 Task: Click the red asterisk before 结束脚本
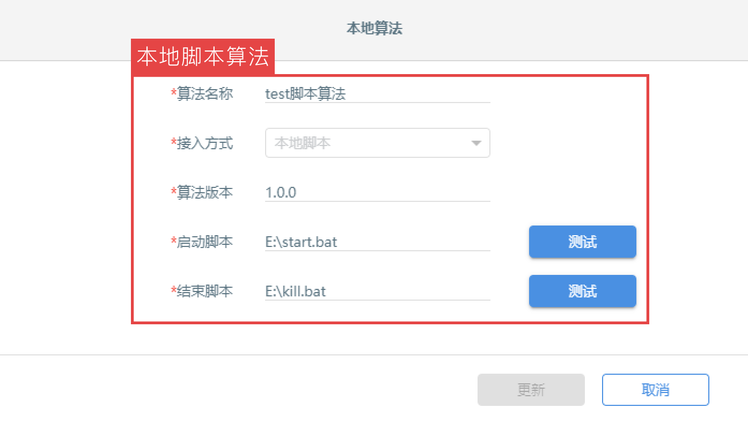pos(174,290)
